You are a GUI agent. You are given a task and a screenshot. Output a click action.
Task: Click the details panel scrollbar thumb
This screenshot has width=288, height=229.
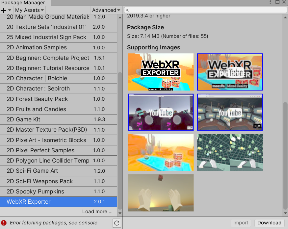[285, 156]
